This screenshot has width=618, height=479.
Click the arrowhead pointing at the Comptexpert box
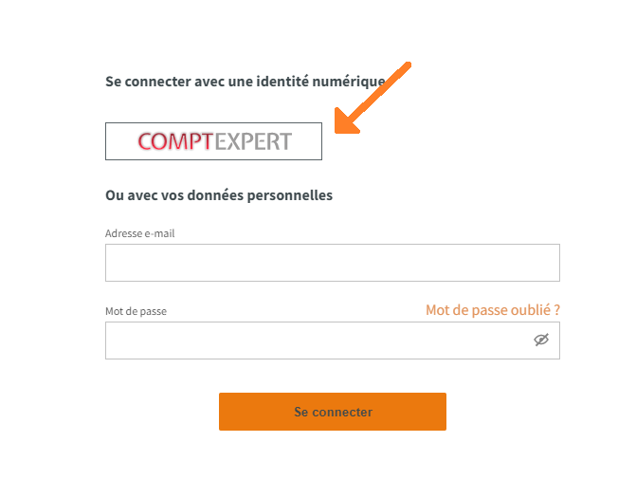[x=346, y=121]
